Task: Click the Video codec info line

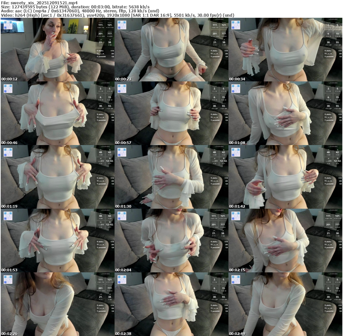Action: click(x=118, y=15)
